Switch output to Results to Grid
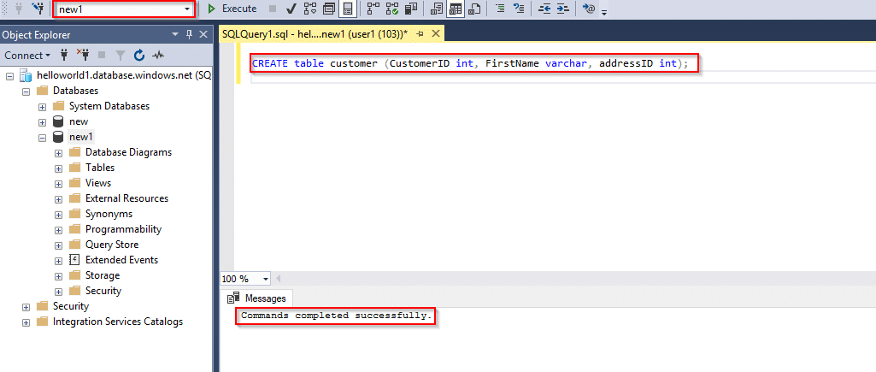This screenshot has height=372, width=876. pyautogui.click(x=456, y=9)
